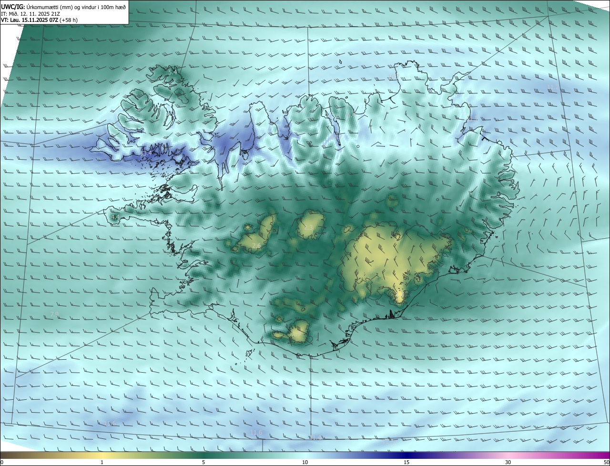This screenshot has width=610, height=466.
Task: Click the 5.4 value over the Westfjords
Action: [x=172, y=71]
